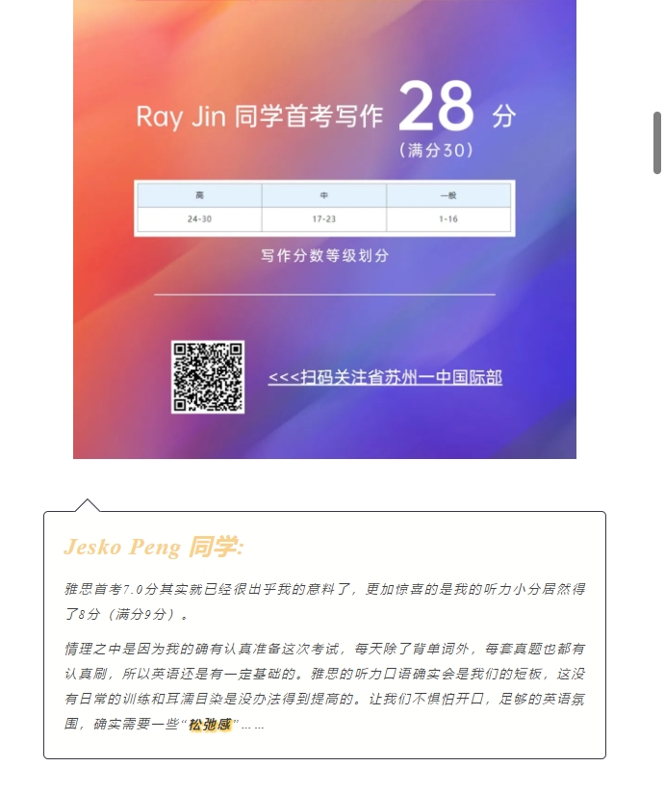This screenshot has height=792, width=665.
Task: Select the 一般 table header cell
Action: [448, 195]
